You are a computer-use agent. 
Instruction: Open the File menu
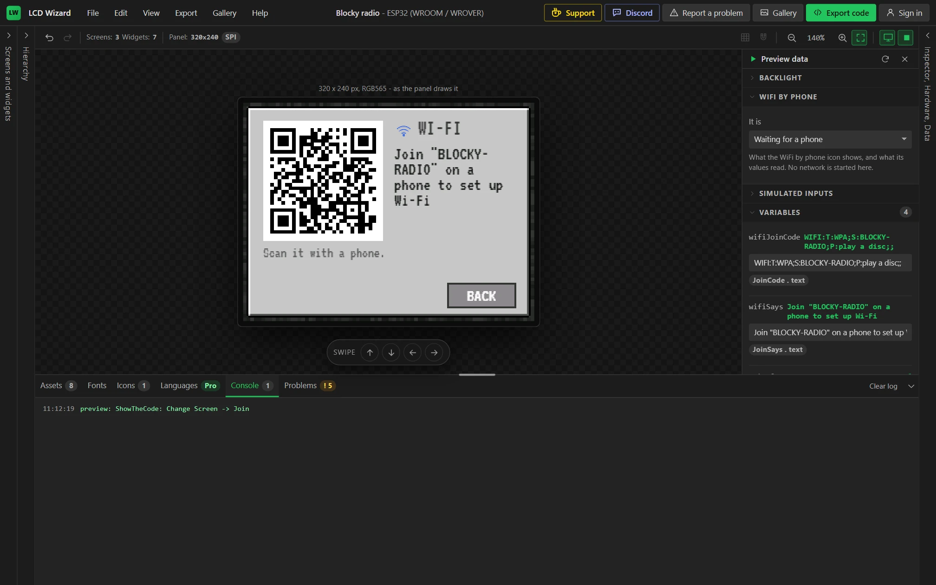click(93, 13)
